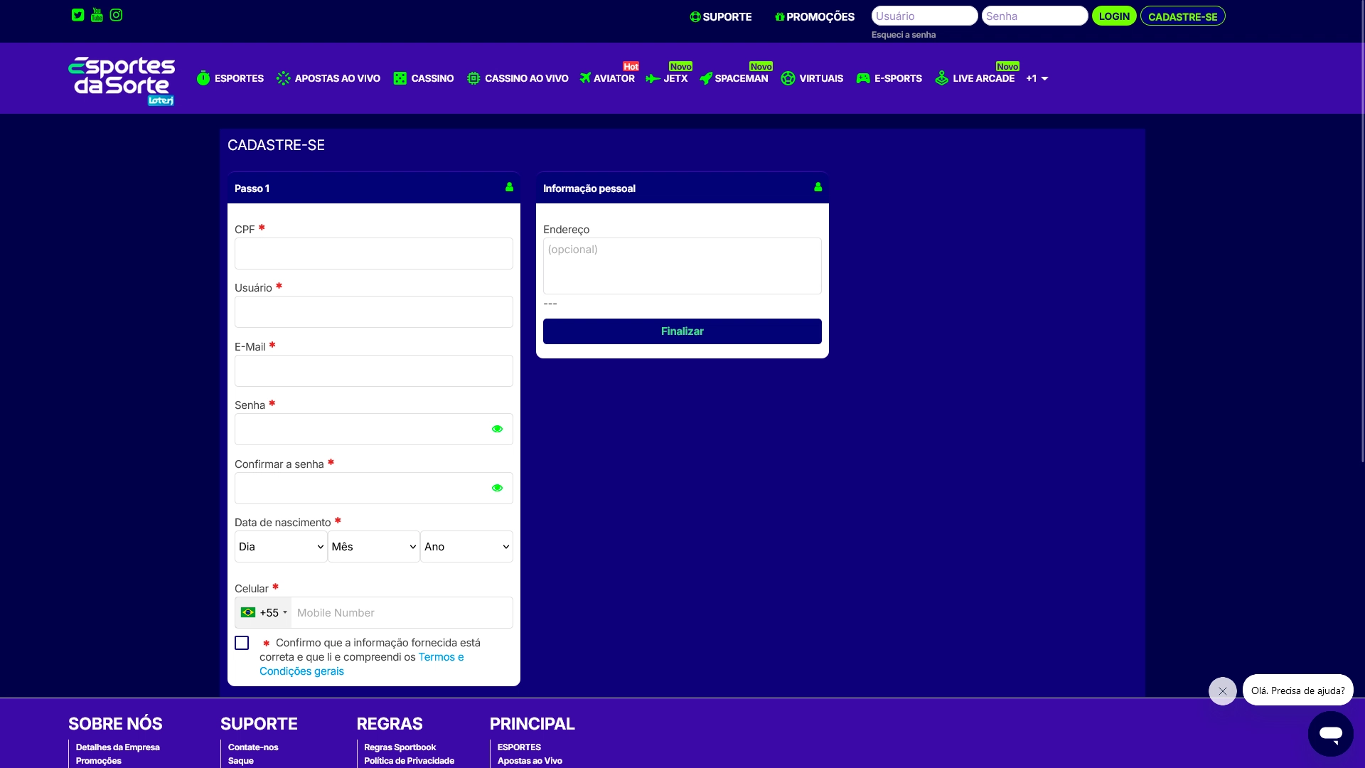Screen dimensions: 1365x768
Task: Click the user icon in Informação pessoal header
Action: pos(818,187)
